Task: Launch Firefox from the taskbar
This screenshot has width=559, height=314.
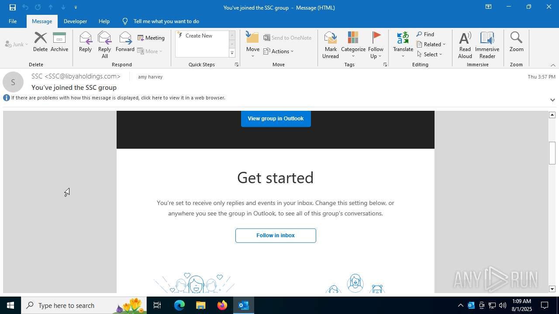Action: coord(222,305)
